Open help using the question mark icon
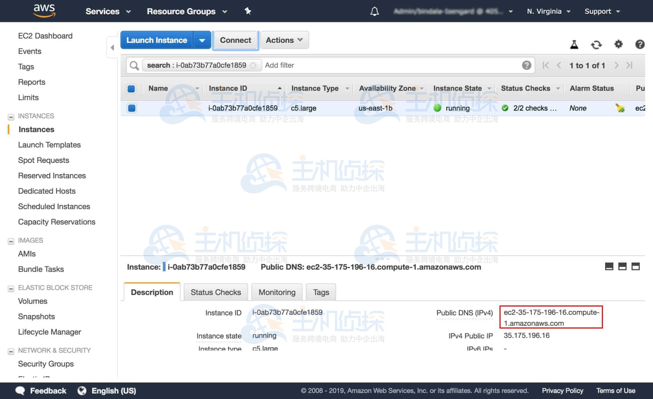This screenshot has width=653, height=399. tap(640, 45)
